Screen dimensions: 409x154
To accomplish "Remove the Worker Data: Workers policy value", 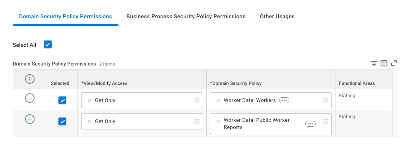I will point(218,100).
